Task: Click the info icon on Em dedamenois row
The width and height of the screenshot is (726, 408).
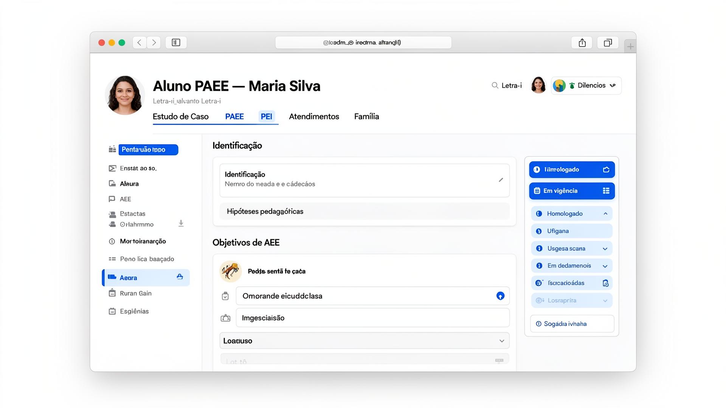Action: pyautogui.click(x=539, y=266)
